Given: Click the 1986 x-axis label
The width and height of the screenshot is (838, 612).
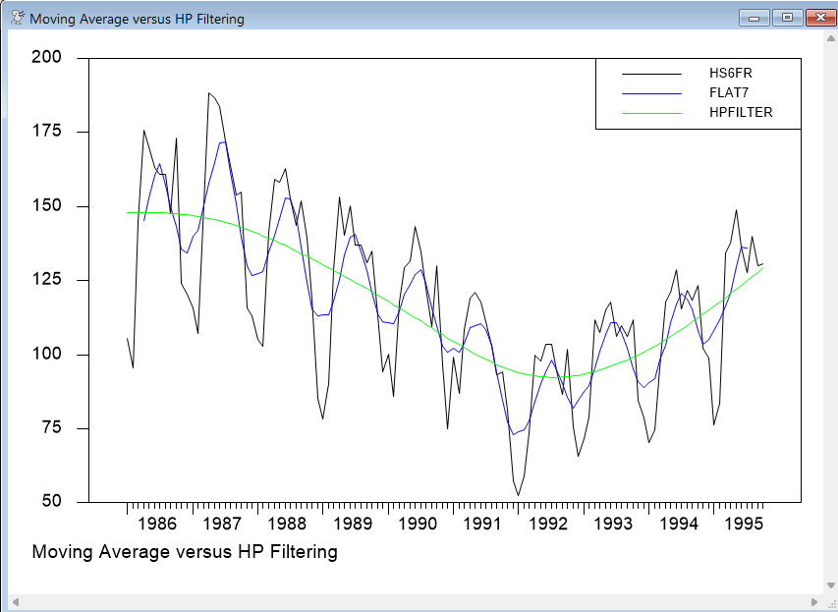Looking at the screenshot, I should [157, 523].
